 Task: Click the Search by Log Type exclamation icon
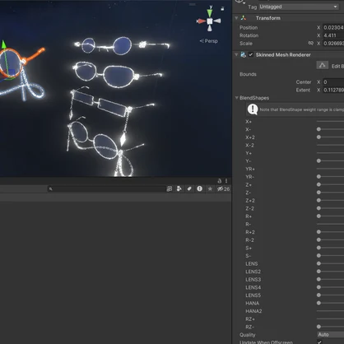tap(199, 188)
